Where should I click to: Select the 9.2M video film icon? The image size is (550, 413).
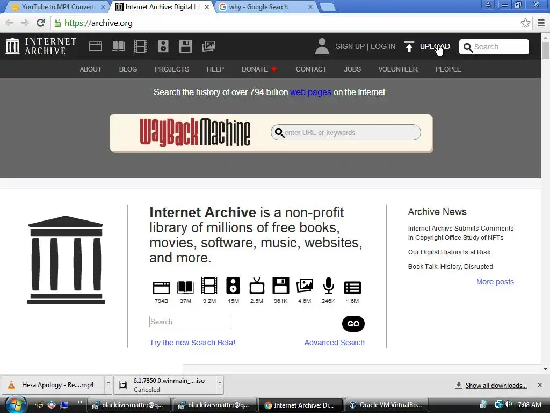pos(209,285)
